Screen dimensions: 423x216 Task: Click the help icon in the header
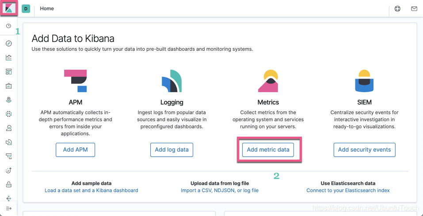pos(397,9)
